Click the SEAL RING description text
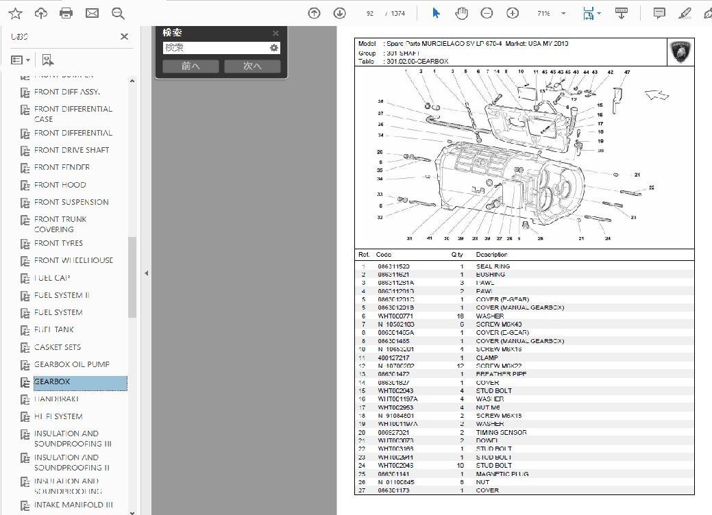712x515 pixels. [493, 266]
